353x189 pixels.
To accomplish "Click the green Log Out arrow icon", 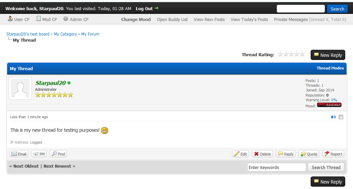I will tap(157, 8).
